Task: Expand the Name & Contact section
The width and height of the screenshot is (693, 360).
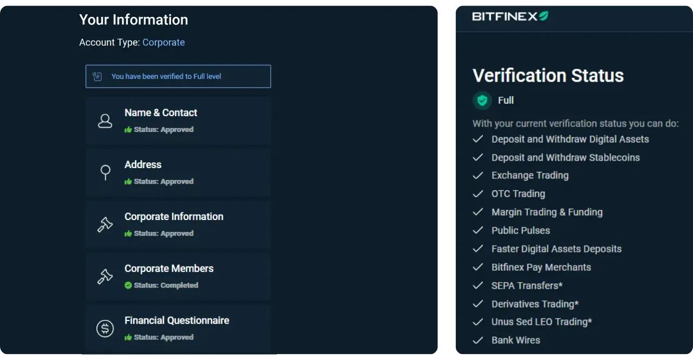Action: pyautogui.click(x=178, y=121)
